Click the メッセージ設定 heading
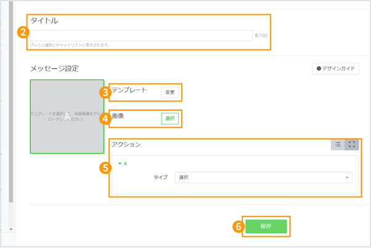Image resolution: width=371 pixels, height=248 pixels. tap(54, 68)
